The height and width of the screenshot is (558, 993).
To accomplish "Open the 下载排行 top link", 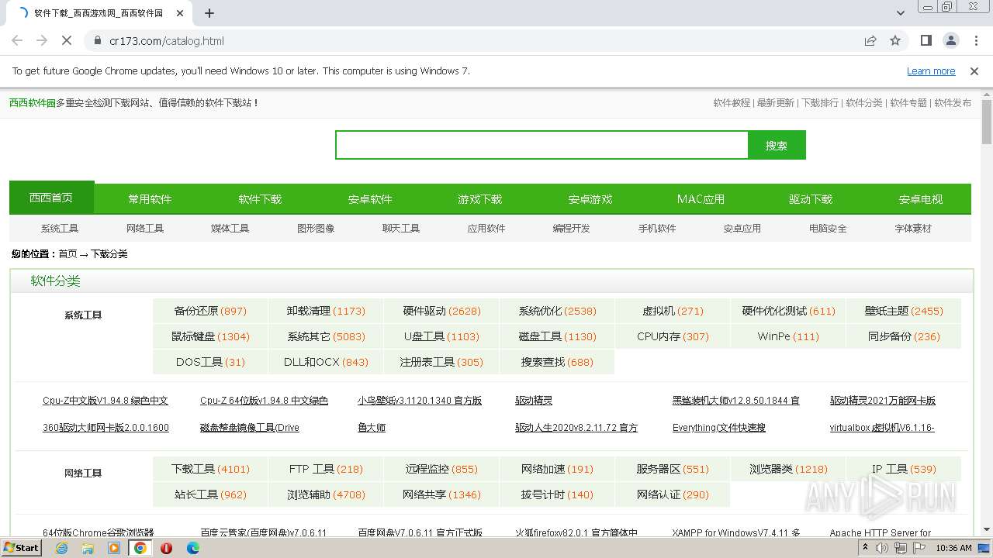I will click(x=820, y=102).
